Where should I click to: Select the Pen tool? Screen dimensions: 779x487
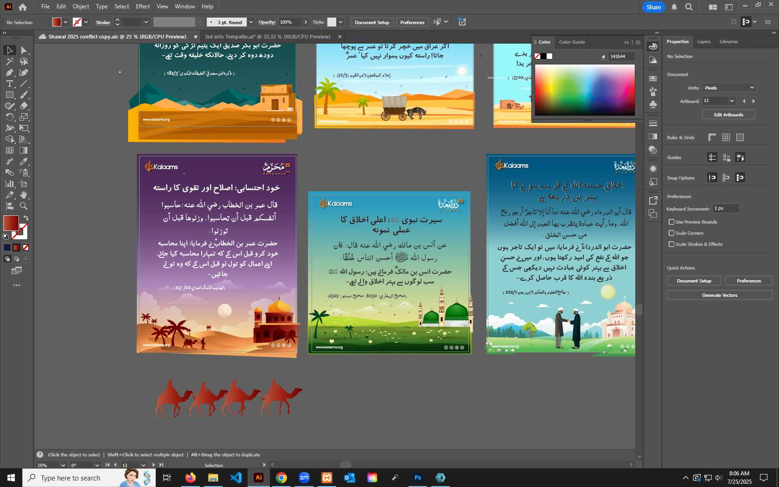9,72
